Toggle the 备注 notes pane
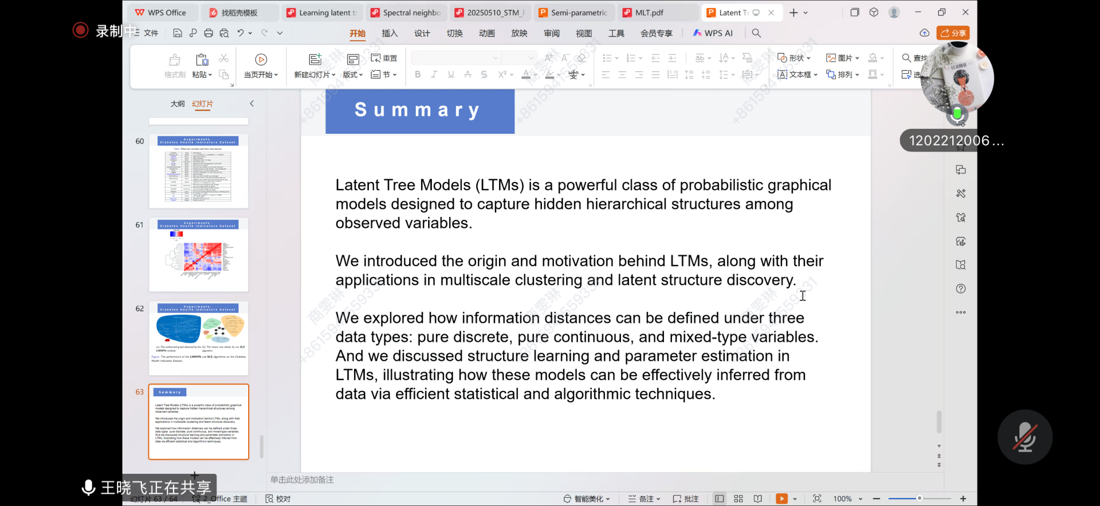The width and height of the screenshot is (1100, 506). (x=645, y=498)
